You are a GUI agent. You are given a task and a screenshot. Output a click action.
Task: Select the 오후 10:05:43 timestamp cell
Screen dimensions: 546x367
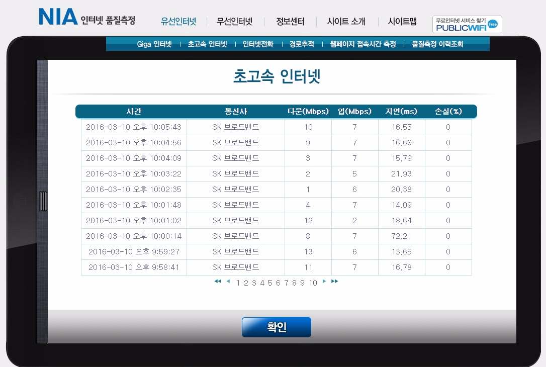pyautogui.click(x=134, y=127)
